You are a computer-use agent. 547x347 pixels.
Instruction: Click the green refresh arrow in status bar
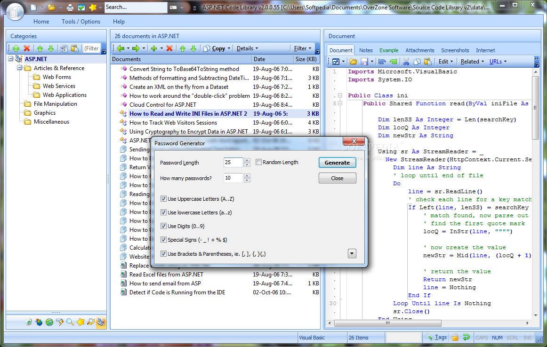(x=466, y=337)
